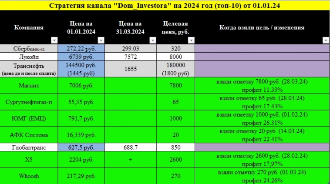Select the Цена на 01.01.2024 header cell
The image size is (330, 184).
(81, 27)
